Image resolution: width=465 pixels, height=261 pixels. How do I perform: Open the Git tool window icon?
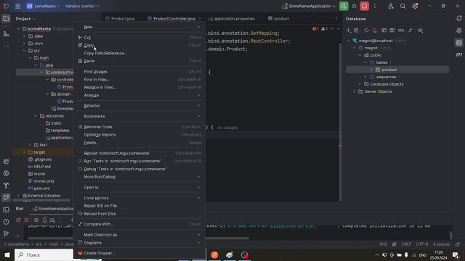pos(6,233)
